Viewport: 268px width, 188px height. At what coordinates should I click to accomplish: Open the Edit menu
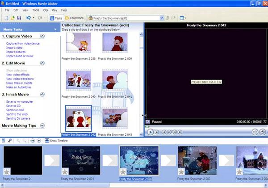click(16, 10)
